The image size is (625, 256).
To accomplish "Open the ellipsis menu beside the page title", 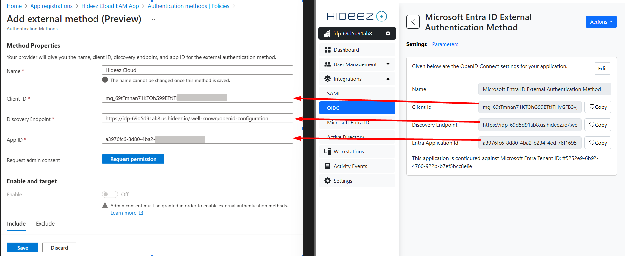I will (154, 19).
